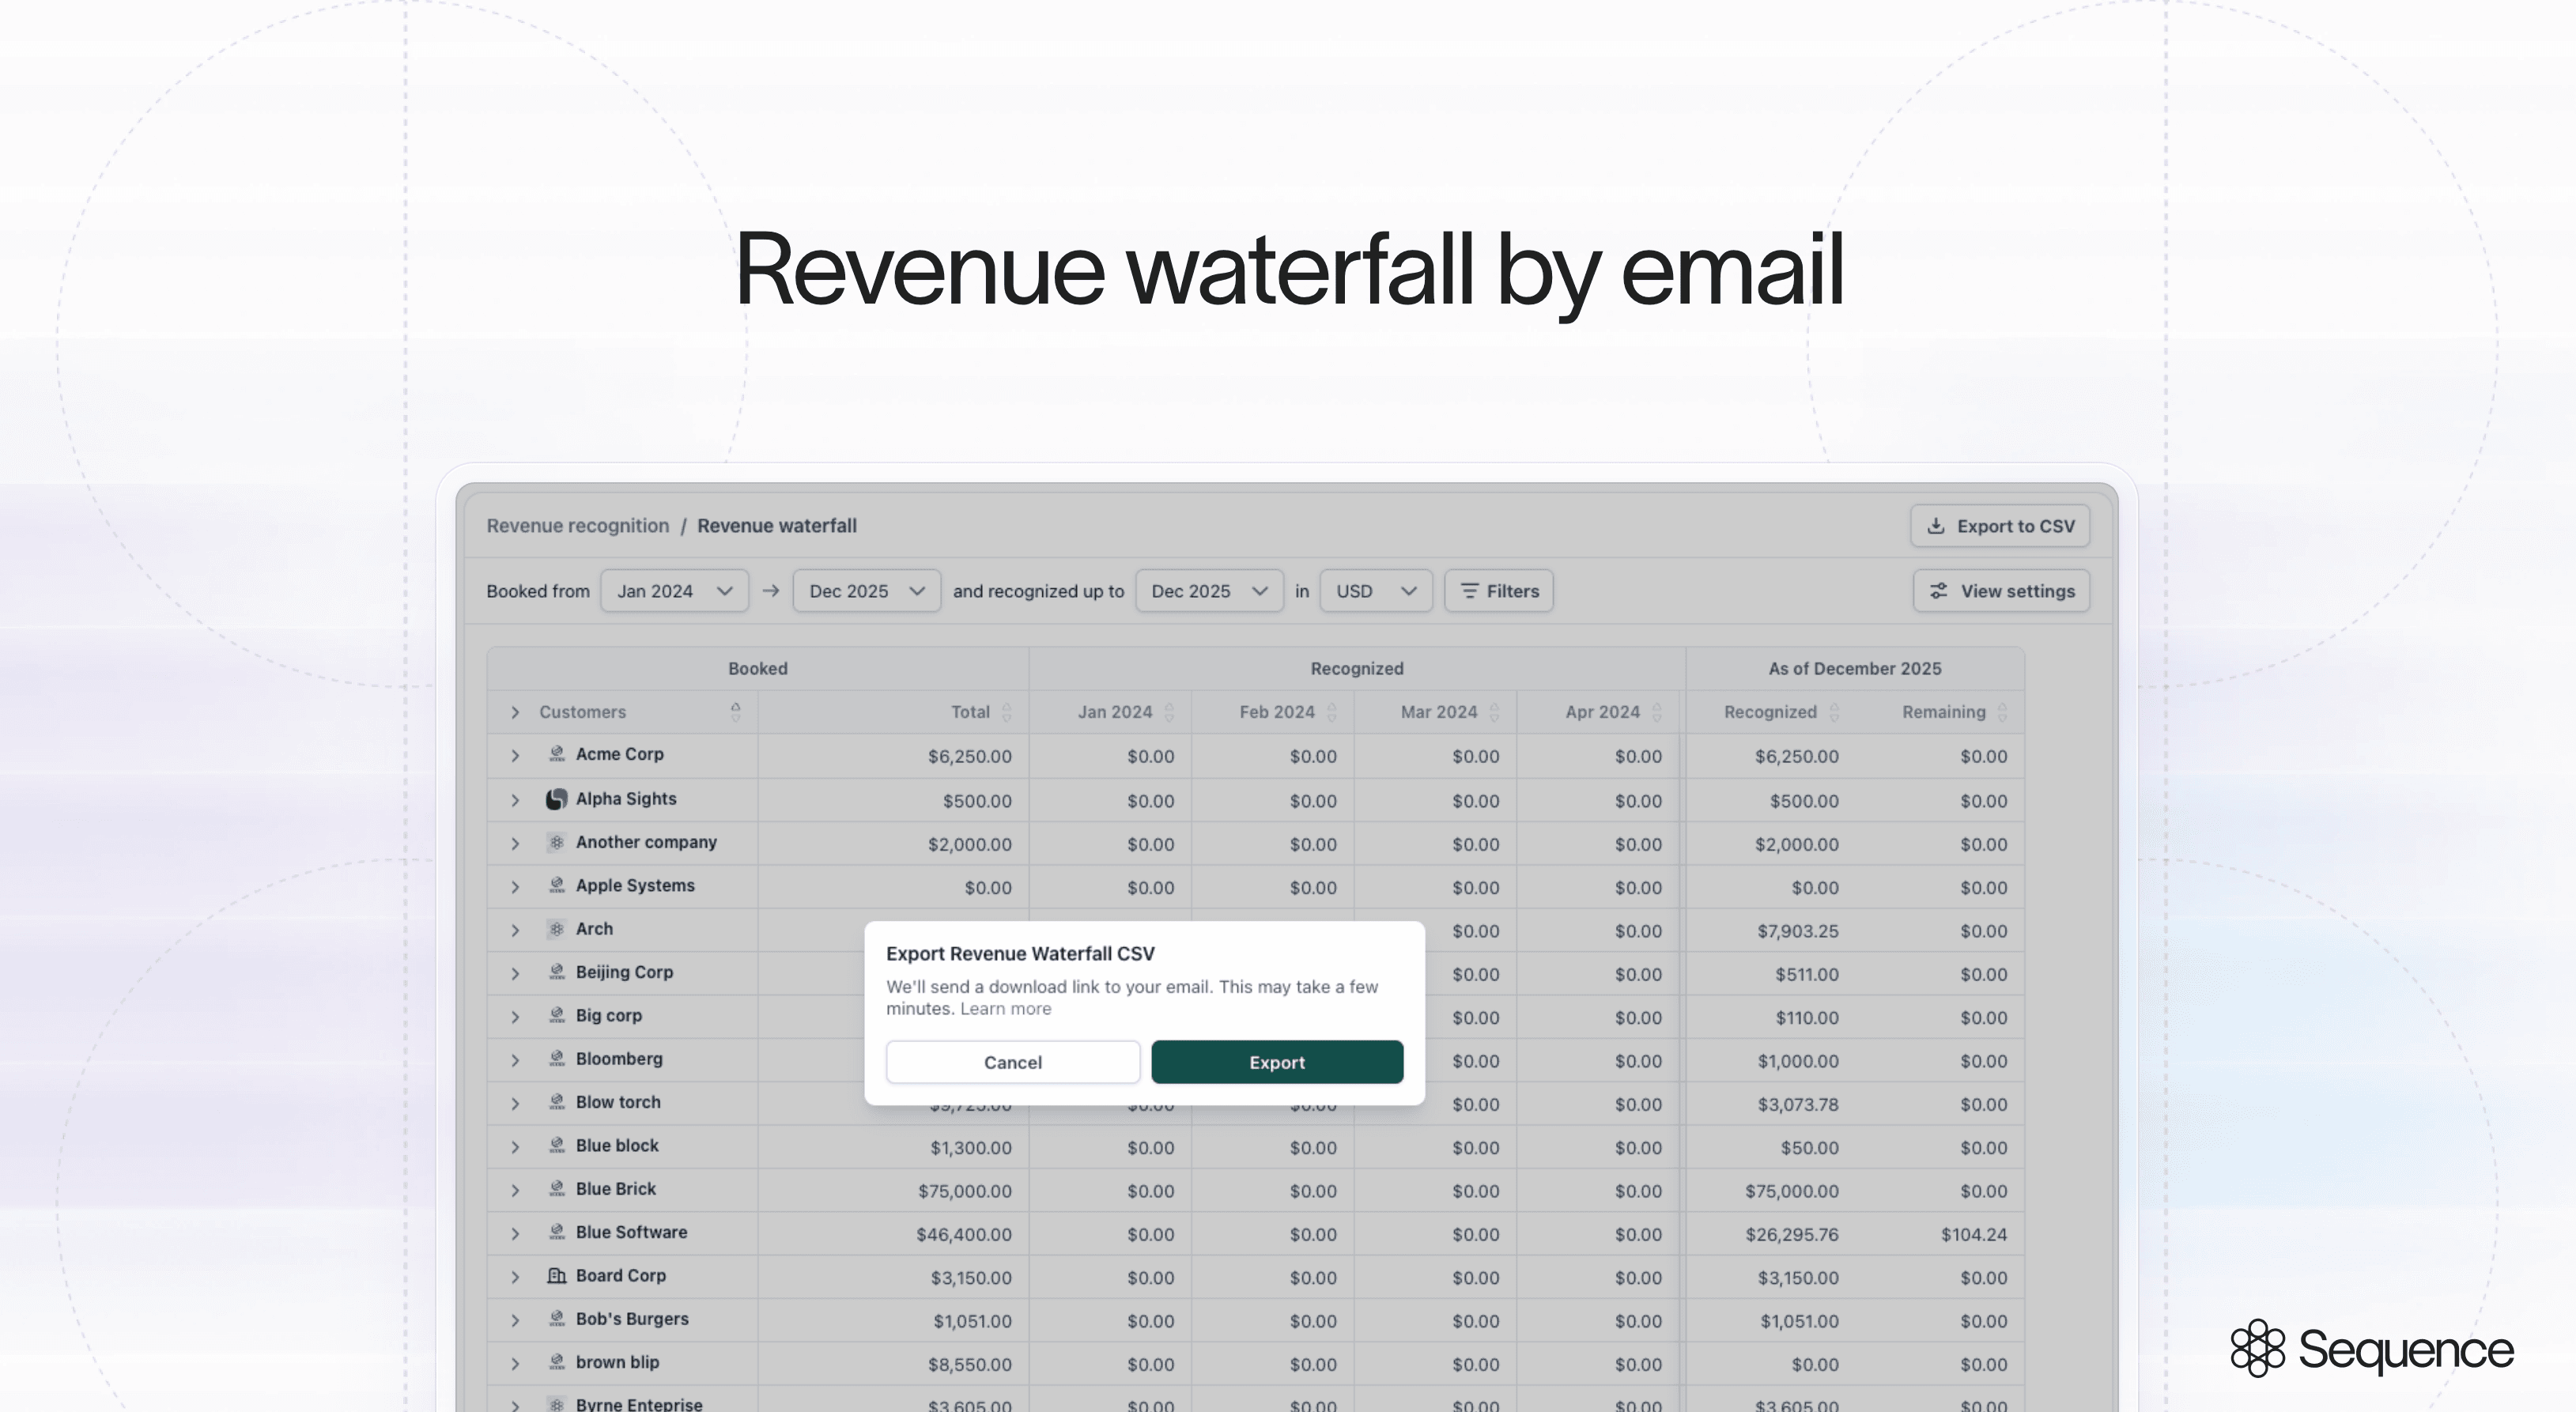The width and height of the screenshot is (2576, 1412).
Task: Click Export to CSV button
Action: tap(2000, 526)
